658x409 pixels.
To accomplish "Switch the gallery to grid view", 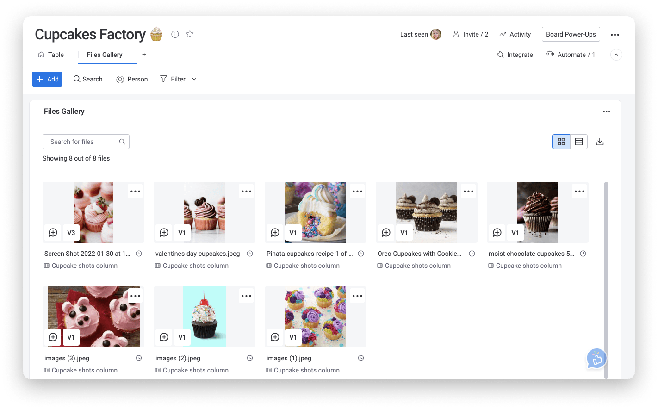I will (561, 142).
